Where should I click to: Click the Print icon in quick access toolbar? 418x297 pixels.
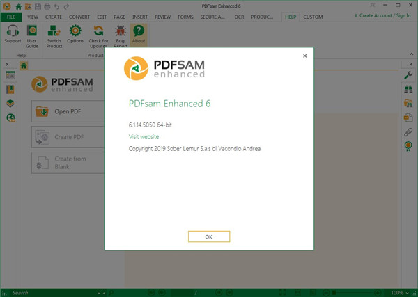47,6
